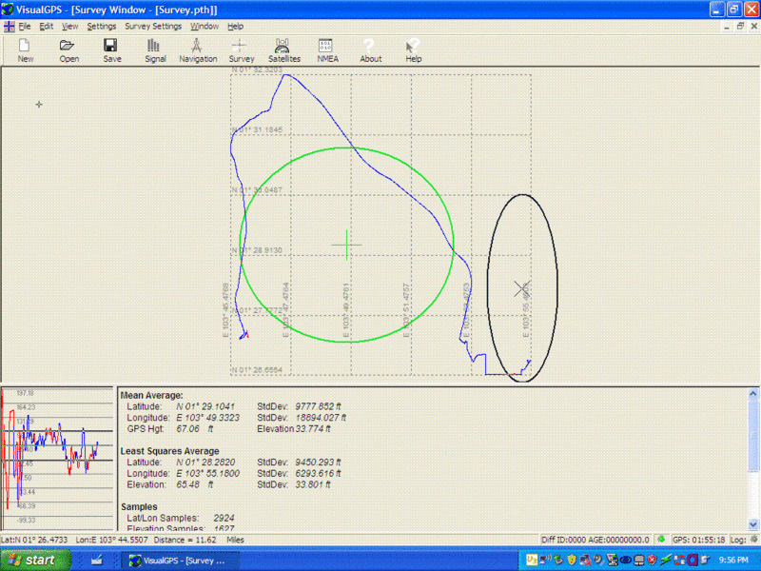Click the statistics panel scrollbar thumb
The width and height of the screenshot is (761, 571).
click(x=752, y=435)
